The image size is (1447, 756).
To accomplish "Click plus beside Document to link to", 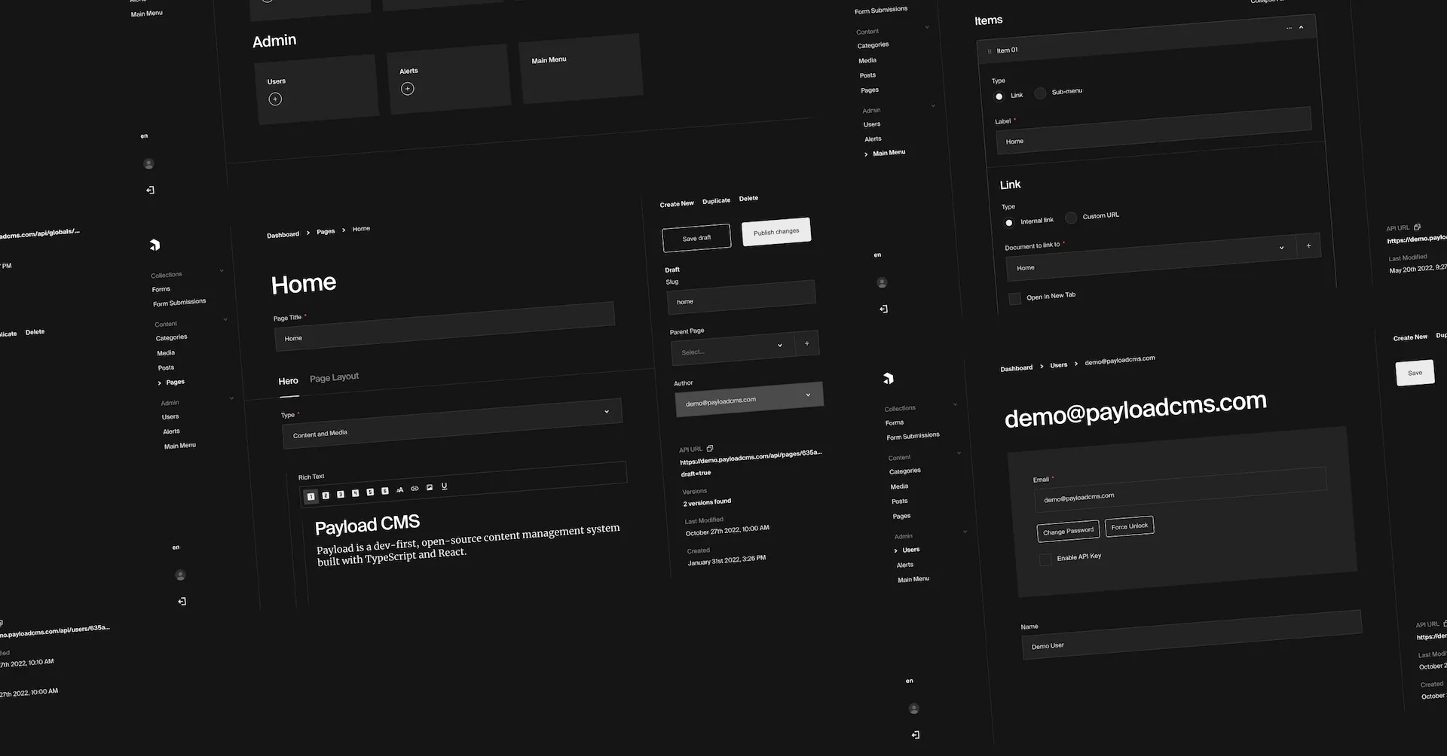I will pos(1308,245).
